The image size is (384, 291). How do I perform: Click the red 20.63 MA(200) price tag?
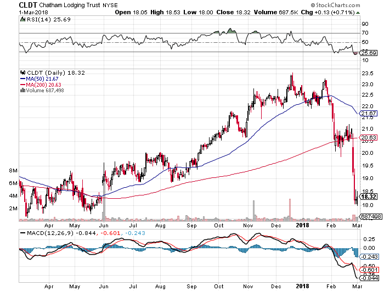tap(369, 137)
